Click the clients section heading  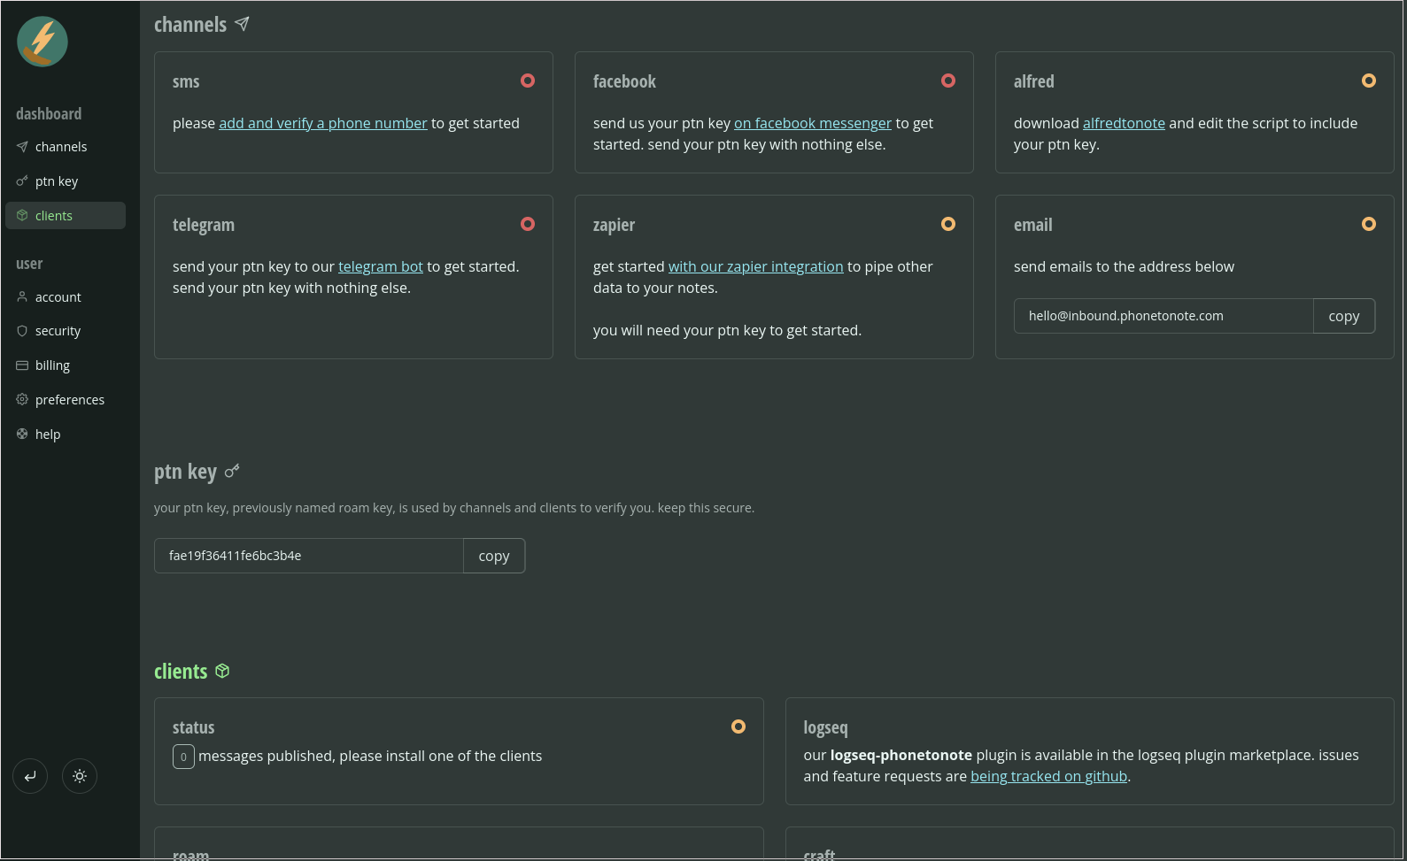point(181,672)
